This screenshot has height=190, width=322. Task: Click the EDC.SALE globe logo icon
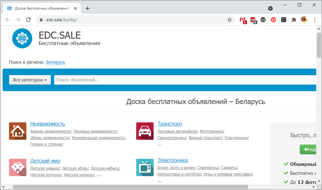tap(22, 38)
